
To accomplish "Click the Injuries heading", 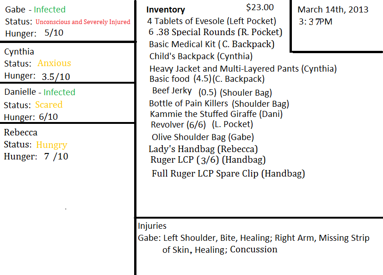I will [x=152, y=226].
